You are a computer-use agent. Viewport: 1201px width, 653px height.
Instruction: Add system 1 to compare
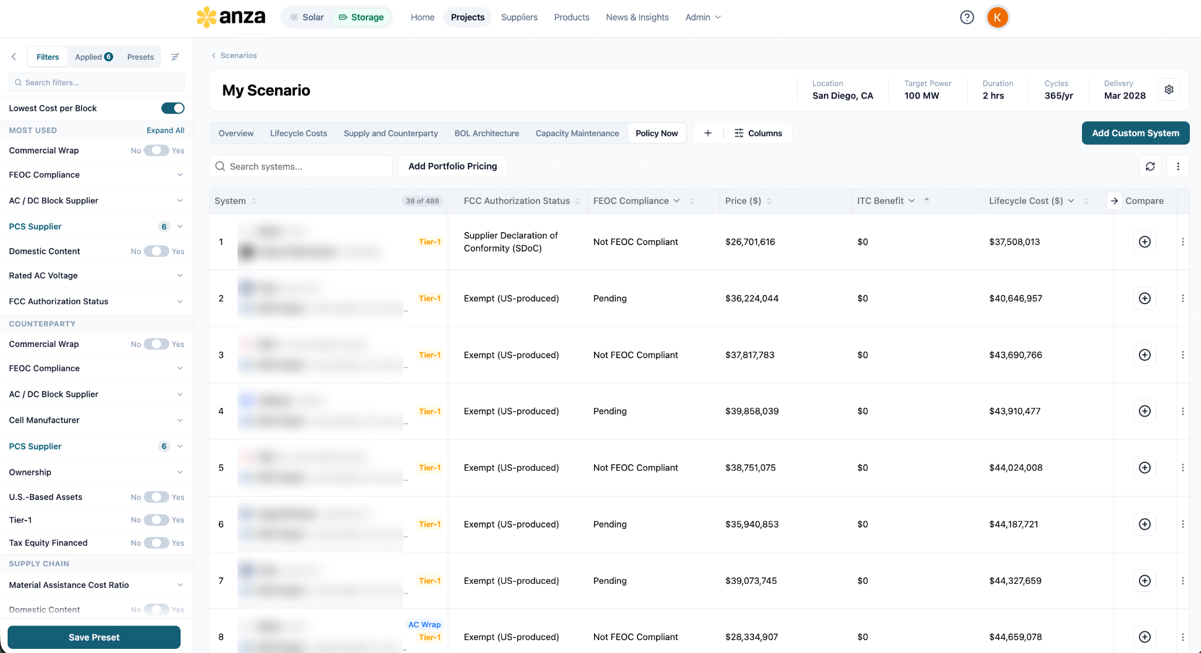tap(1144, 242)
